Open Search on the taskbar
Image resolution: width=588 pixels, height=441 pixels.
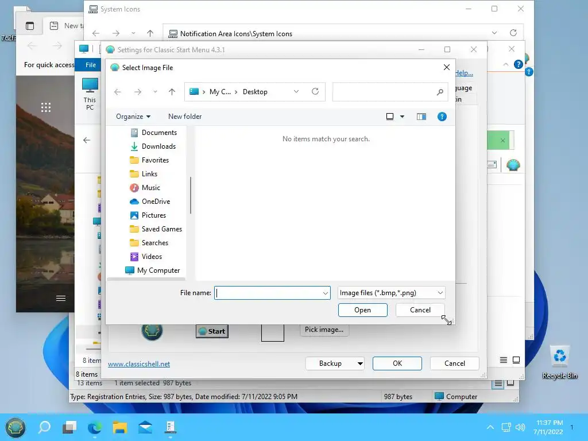[x=44, y=427]
